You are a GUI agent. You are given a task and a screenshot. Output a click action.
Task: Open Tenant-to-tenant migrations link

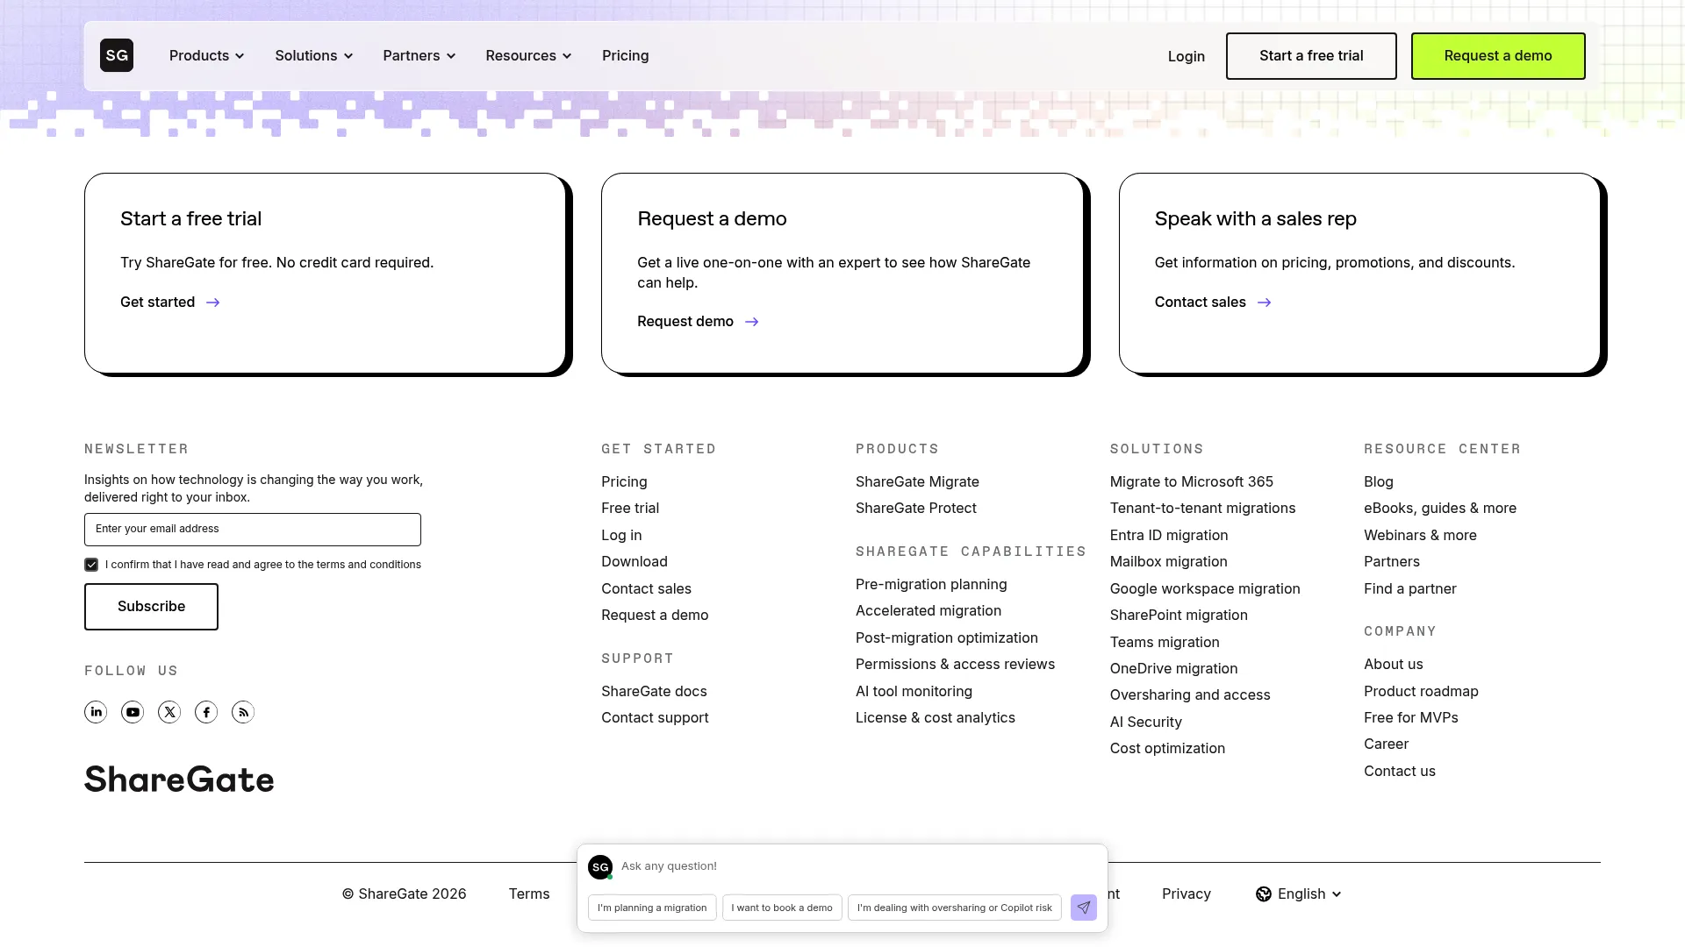[x=1202, y=509]
